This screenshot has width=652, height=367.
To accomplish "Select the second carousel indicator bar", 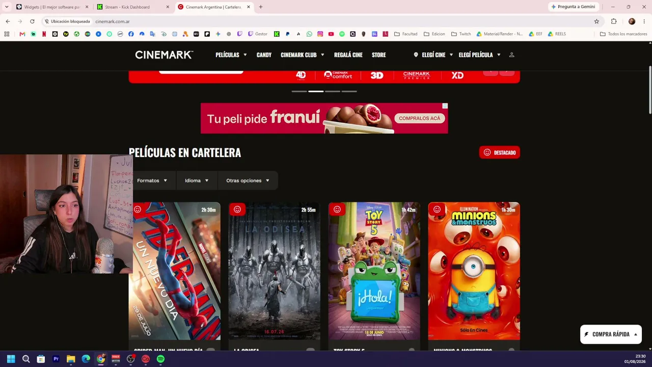I will click(316, 91).
